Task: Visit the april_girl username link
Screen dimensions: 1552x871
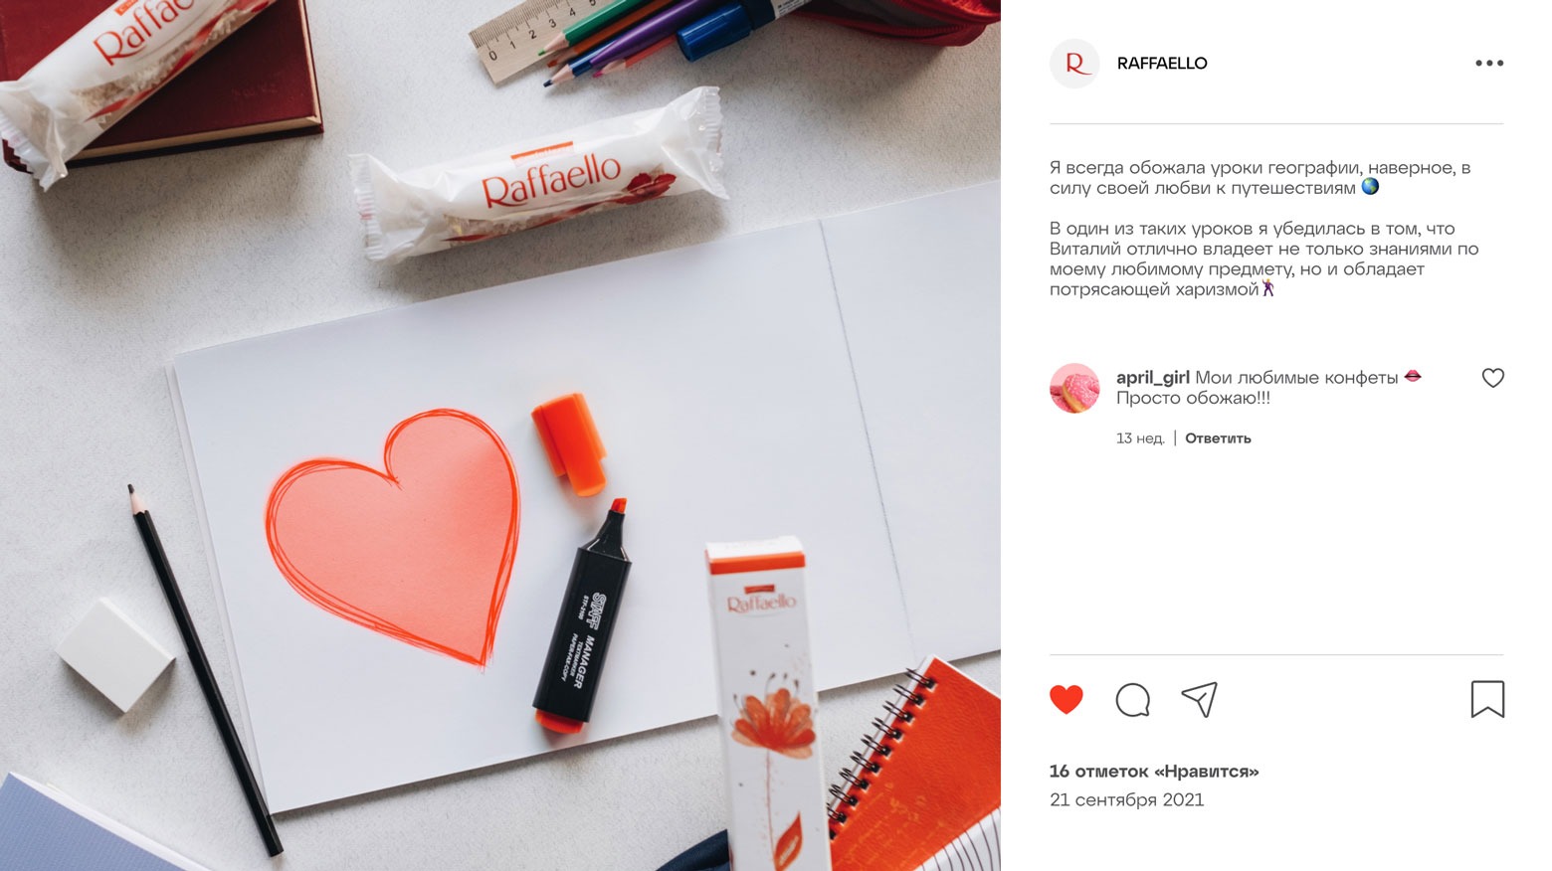Action: [1152, 378]
